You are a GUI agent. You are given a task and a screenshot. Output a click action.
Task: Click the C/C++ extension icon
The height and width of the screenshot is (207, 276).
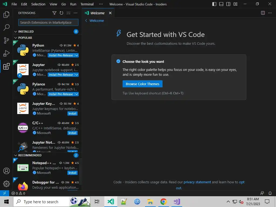point(23,128)
